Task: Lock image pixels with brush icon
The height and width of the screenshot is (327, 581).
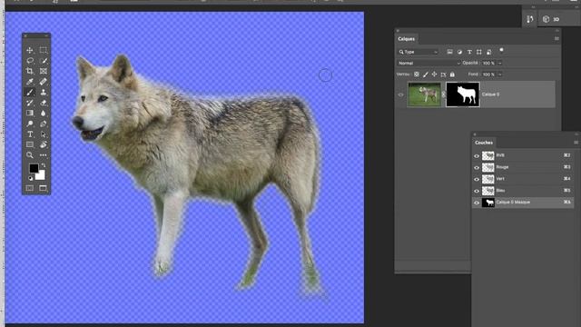Action: (426, 74)
